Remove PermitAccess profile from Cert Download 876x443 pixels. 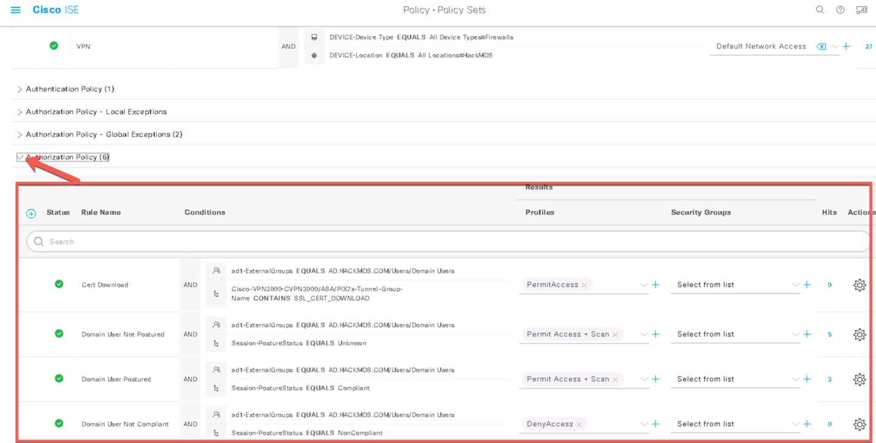[x=584, y=285]
